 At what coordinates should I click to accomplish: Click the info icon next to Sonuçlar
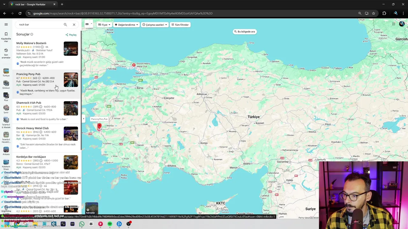(32, 34)
